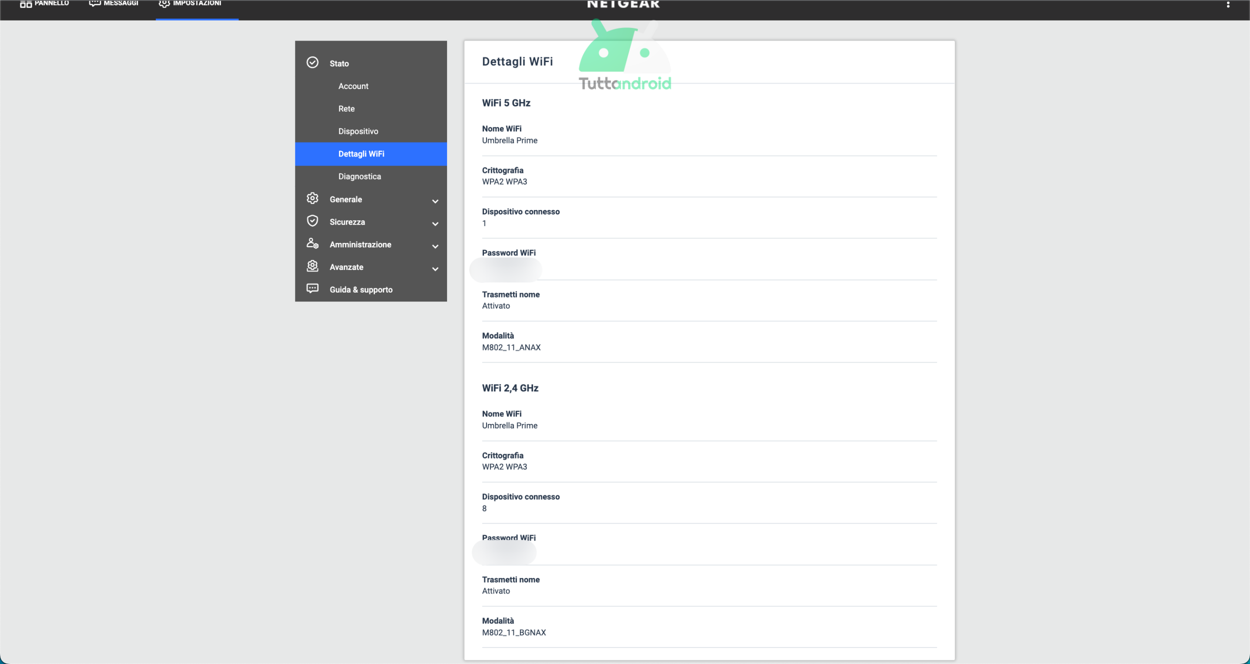
Task: Expand the Amministrazione section chevron
Action: [x=435, y=246]
